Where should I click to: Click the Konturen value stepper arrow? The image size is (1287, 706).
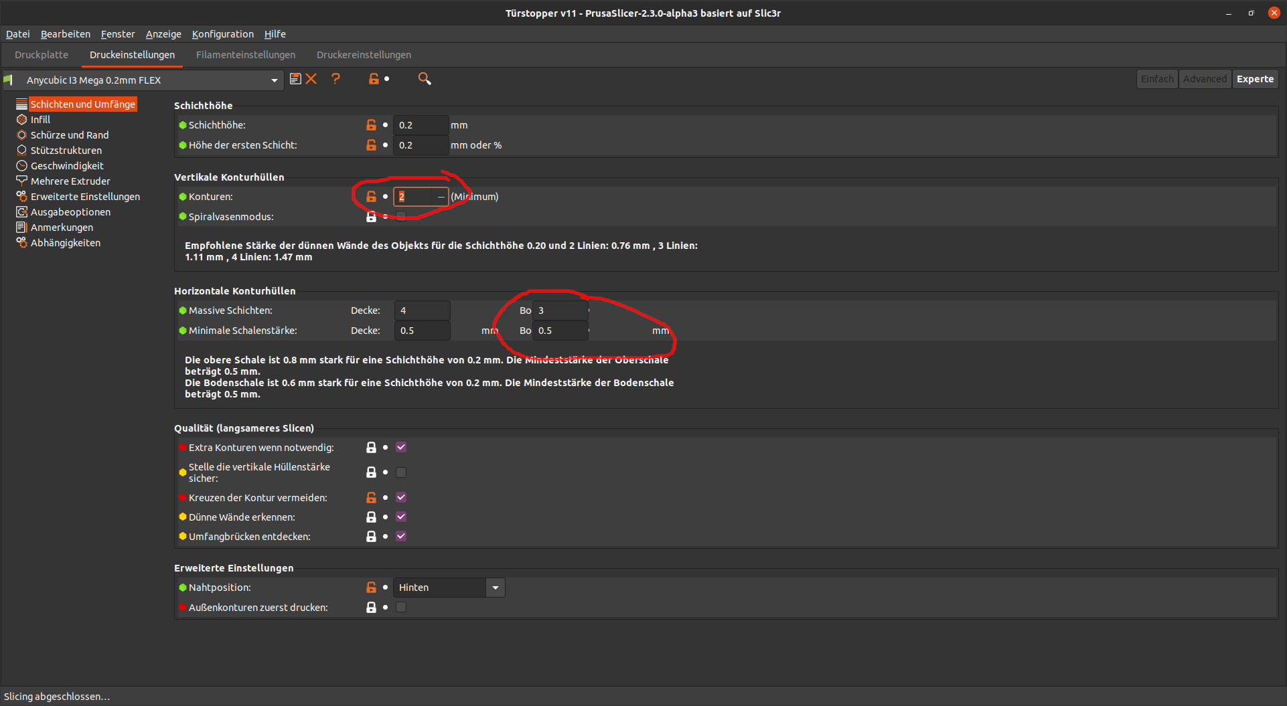pos(441,196)
